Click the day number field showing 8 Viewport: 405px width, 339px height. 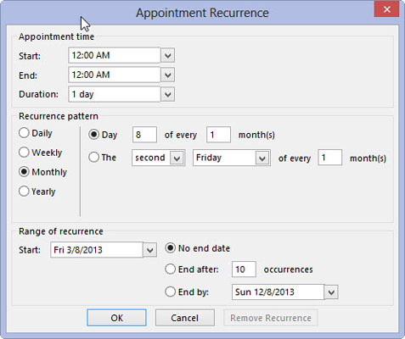[x=144, y=135]
